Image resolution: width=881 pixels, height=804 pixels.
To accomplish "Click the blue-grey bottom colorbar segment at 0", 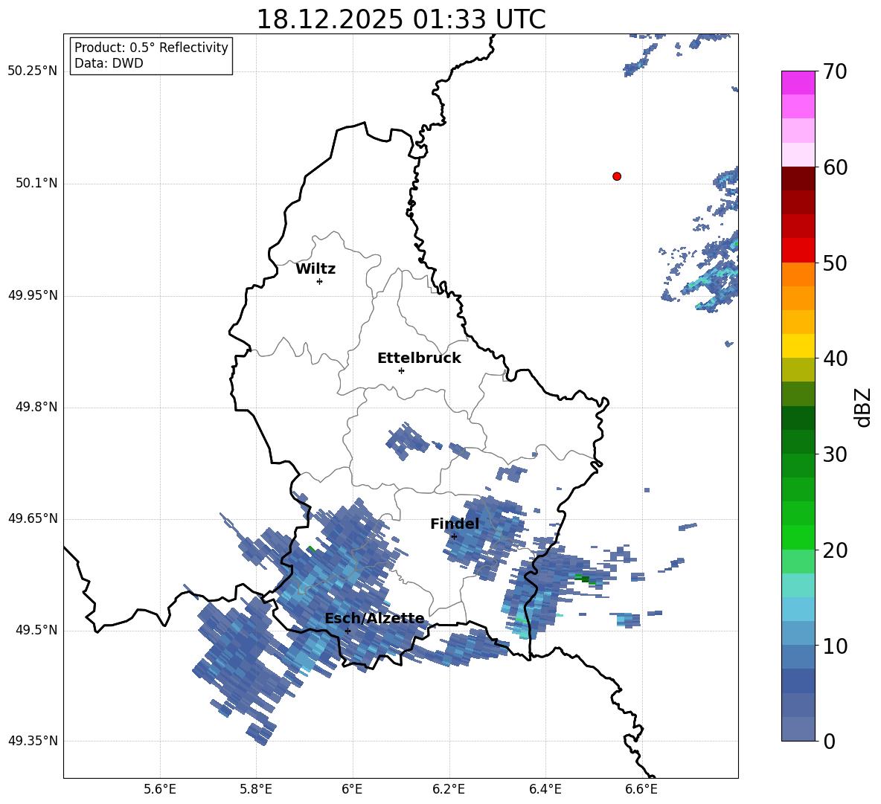I will click(x=798, y=729).
